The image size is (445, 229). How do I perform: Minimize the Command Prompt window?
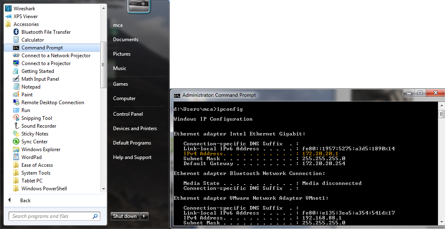point(409,93)
